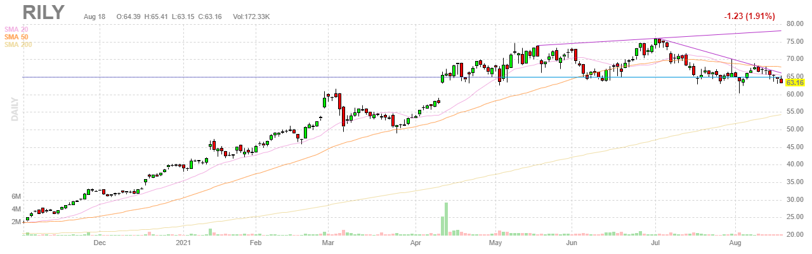Screen dimensions: 812x254
Task: Click the 40.00 price axis label
Action: (795, 164)
